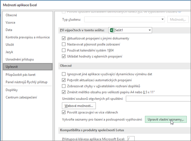Click the Typ clusteru label

pyautogui.click(x=71, y=19)
